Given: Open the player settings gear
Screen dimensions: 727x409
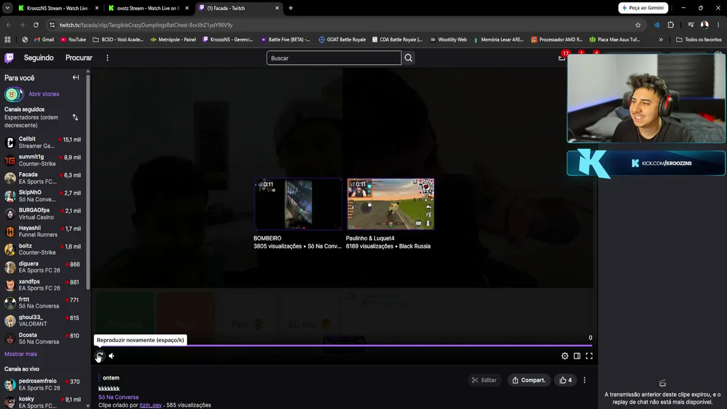Looking at the screenshot, I should tap(565, 356).
